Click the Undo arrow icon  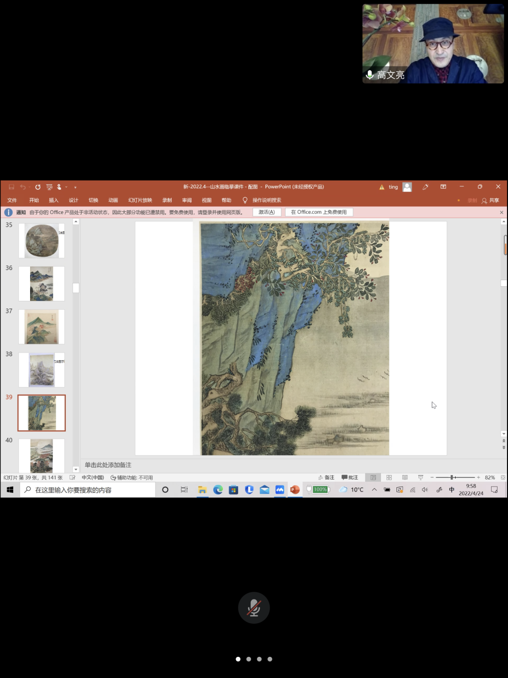(x=23, y=187)
